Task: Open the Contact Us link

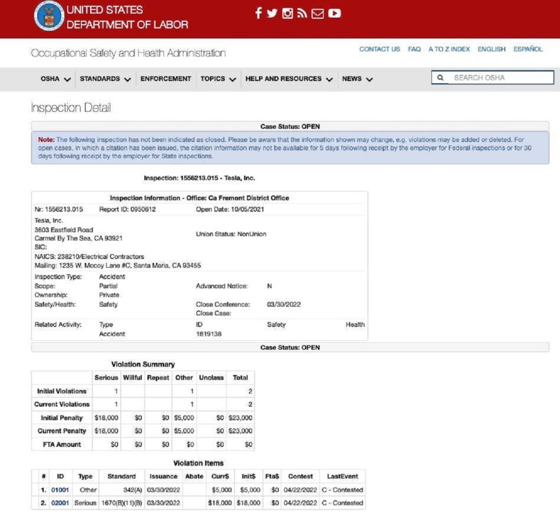Action: (380, 49)
